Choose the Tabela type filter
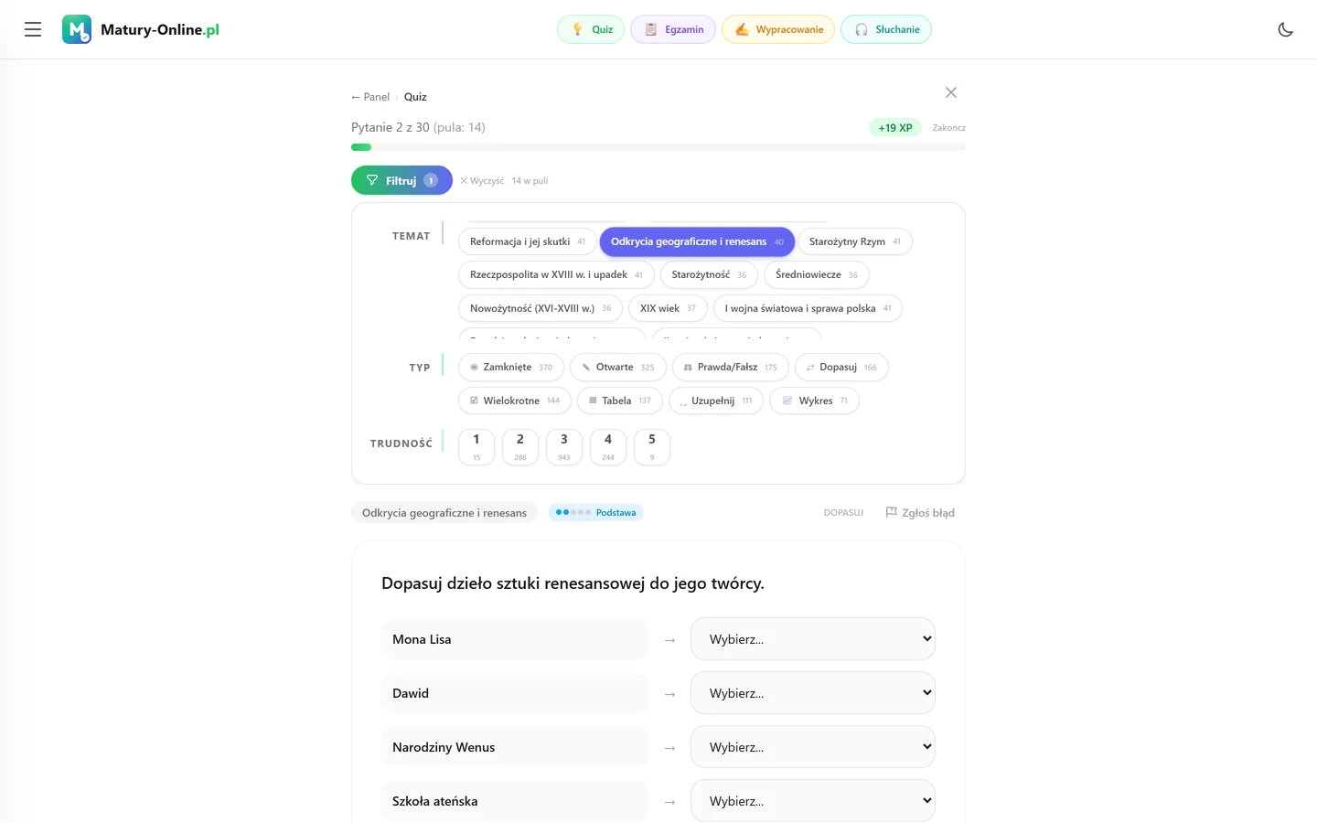Viewport: 1317px width, 823px height. point(620,401)
